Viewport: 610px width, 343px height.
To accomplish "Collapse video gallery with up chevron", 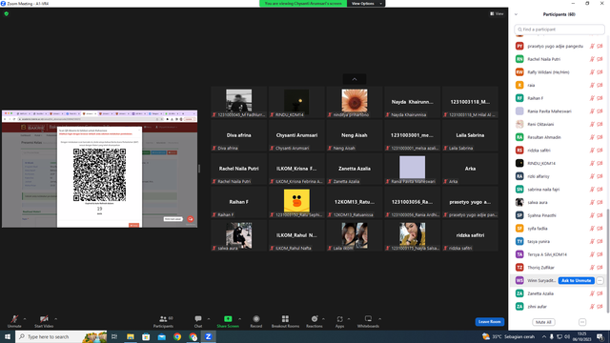I will coord(355,79).
